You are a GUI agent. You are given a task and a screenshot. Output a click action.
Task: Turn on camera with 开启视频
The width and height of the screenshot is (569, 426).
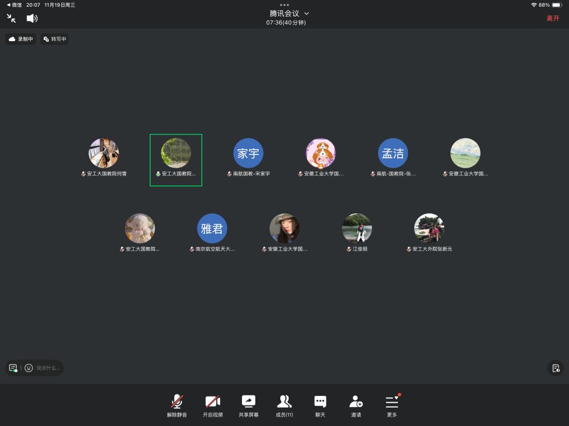click(x=212, y=405)
